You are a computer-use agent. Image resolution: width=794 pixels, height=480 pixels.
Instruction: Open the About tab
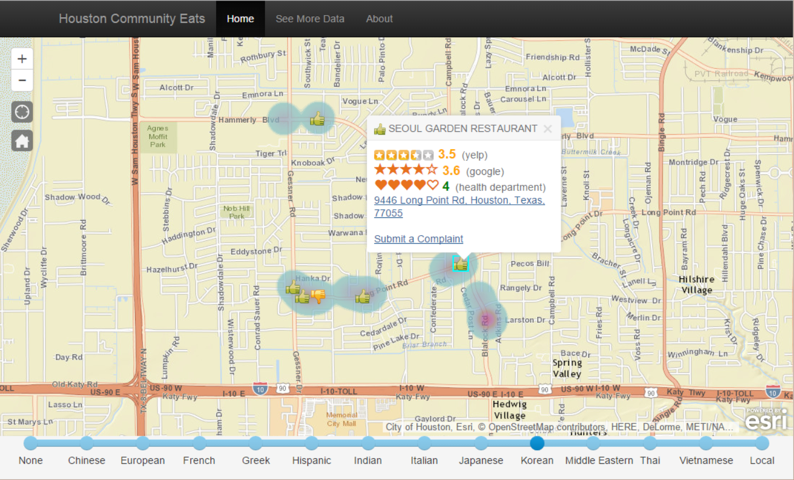point(379,19)
